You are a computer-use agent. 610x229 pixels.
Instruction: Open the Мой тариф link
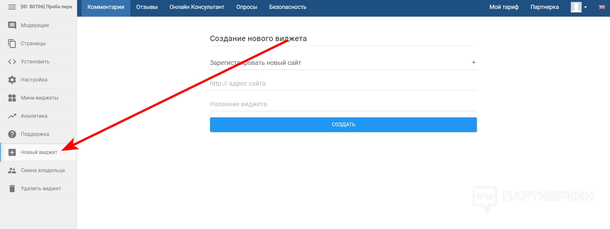click(x=504, y=7)
